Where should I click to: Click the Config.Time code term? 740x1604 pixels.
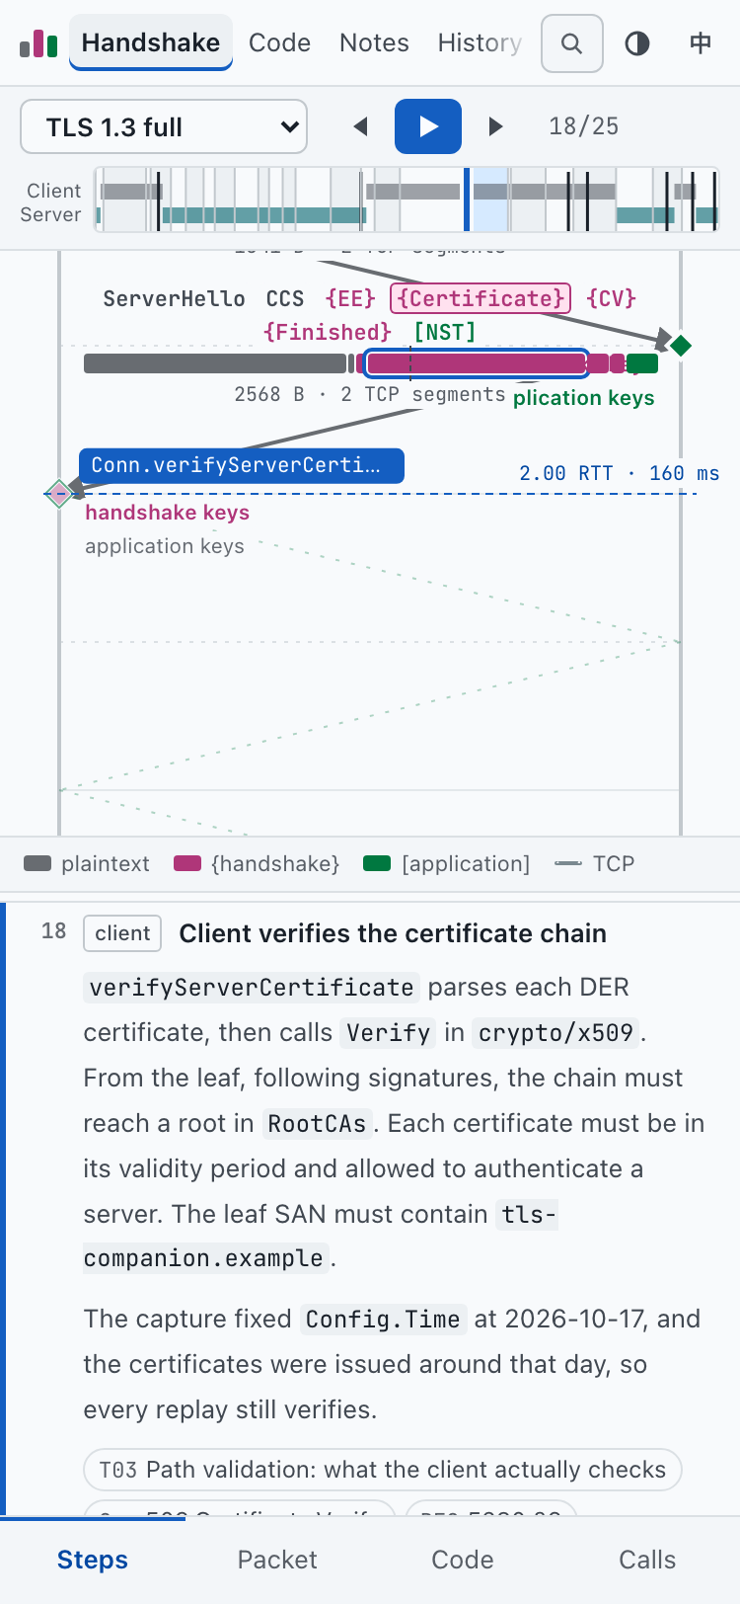[383, 1319]
